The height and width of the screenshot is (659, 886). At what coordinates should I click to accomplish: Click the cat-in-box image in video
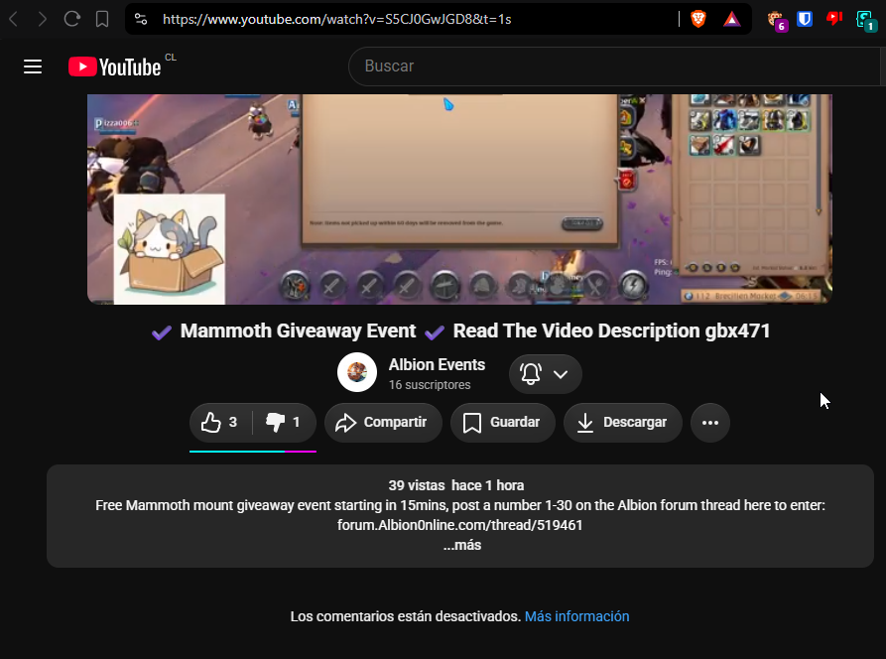pyautogui.click(x=170, y=249)
